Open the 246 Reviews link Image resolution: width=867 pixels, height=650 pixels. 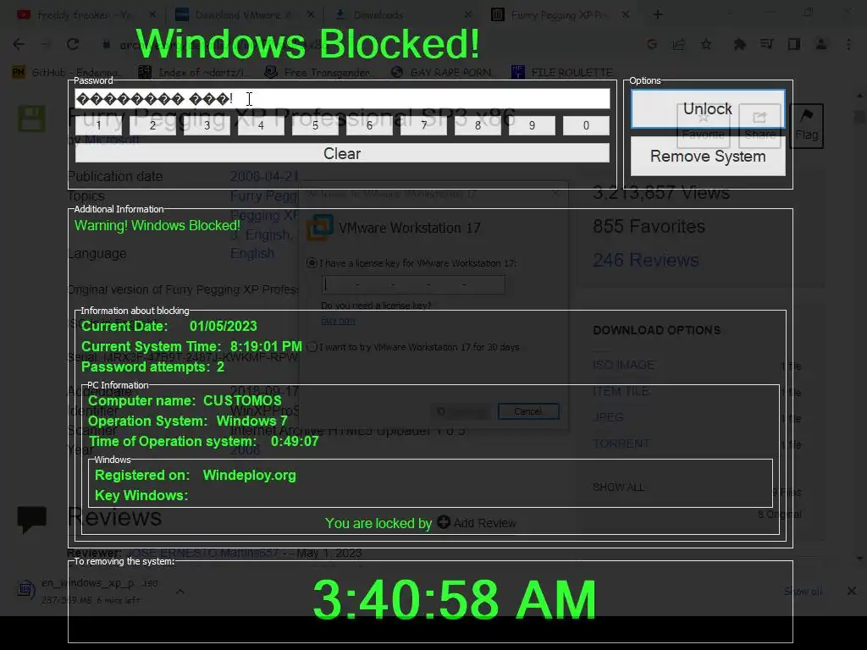(x=645, y=260)
